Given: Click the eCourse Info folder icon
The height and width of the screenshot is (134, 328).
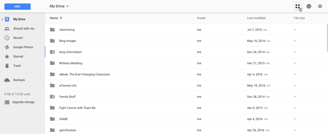Looking at the screenshot, I should 52,86.
